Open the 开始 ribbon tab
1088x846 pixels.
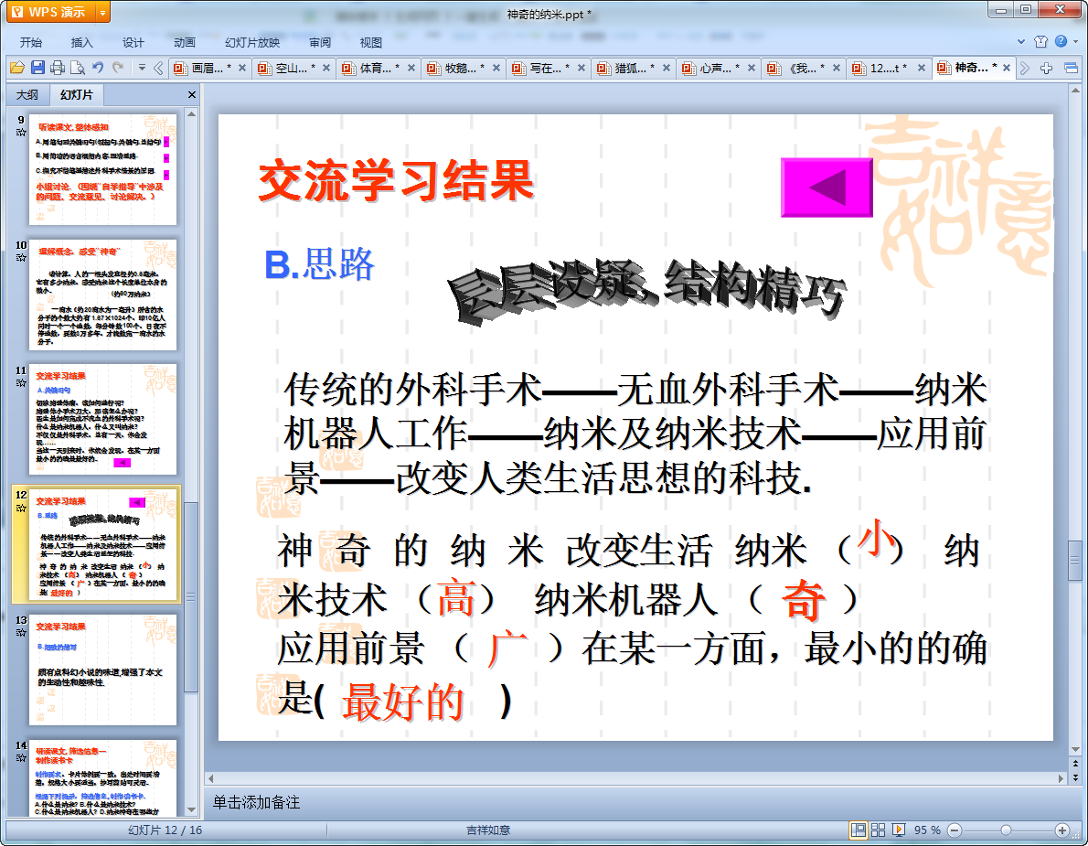(30, 42)
